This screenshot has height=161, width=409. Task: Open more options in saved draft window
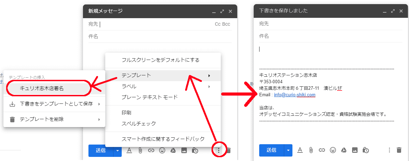(x=389, y=150)
